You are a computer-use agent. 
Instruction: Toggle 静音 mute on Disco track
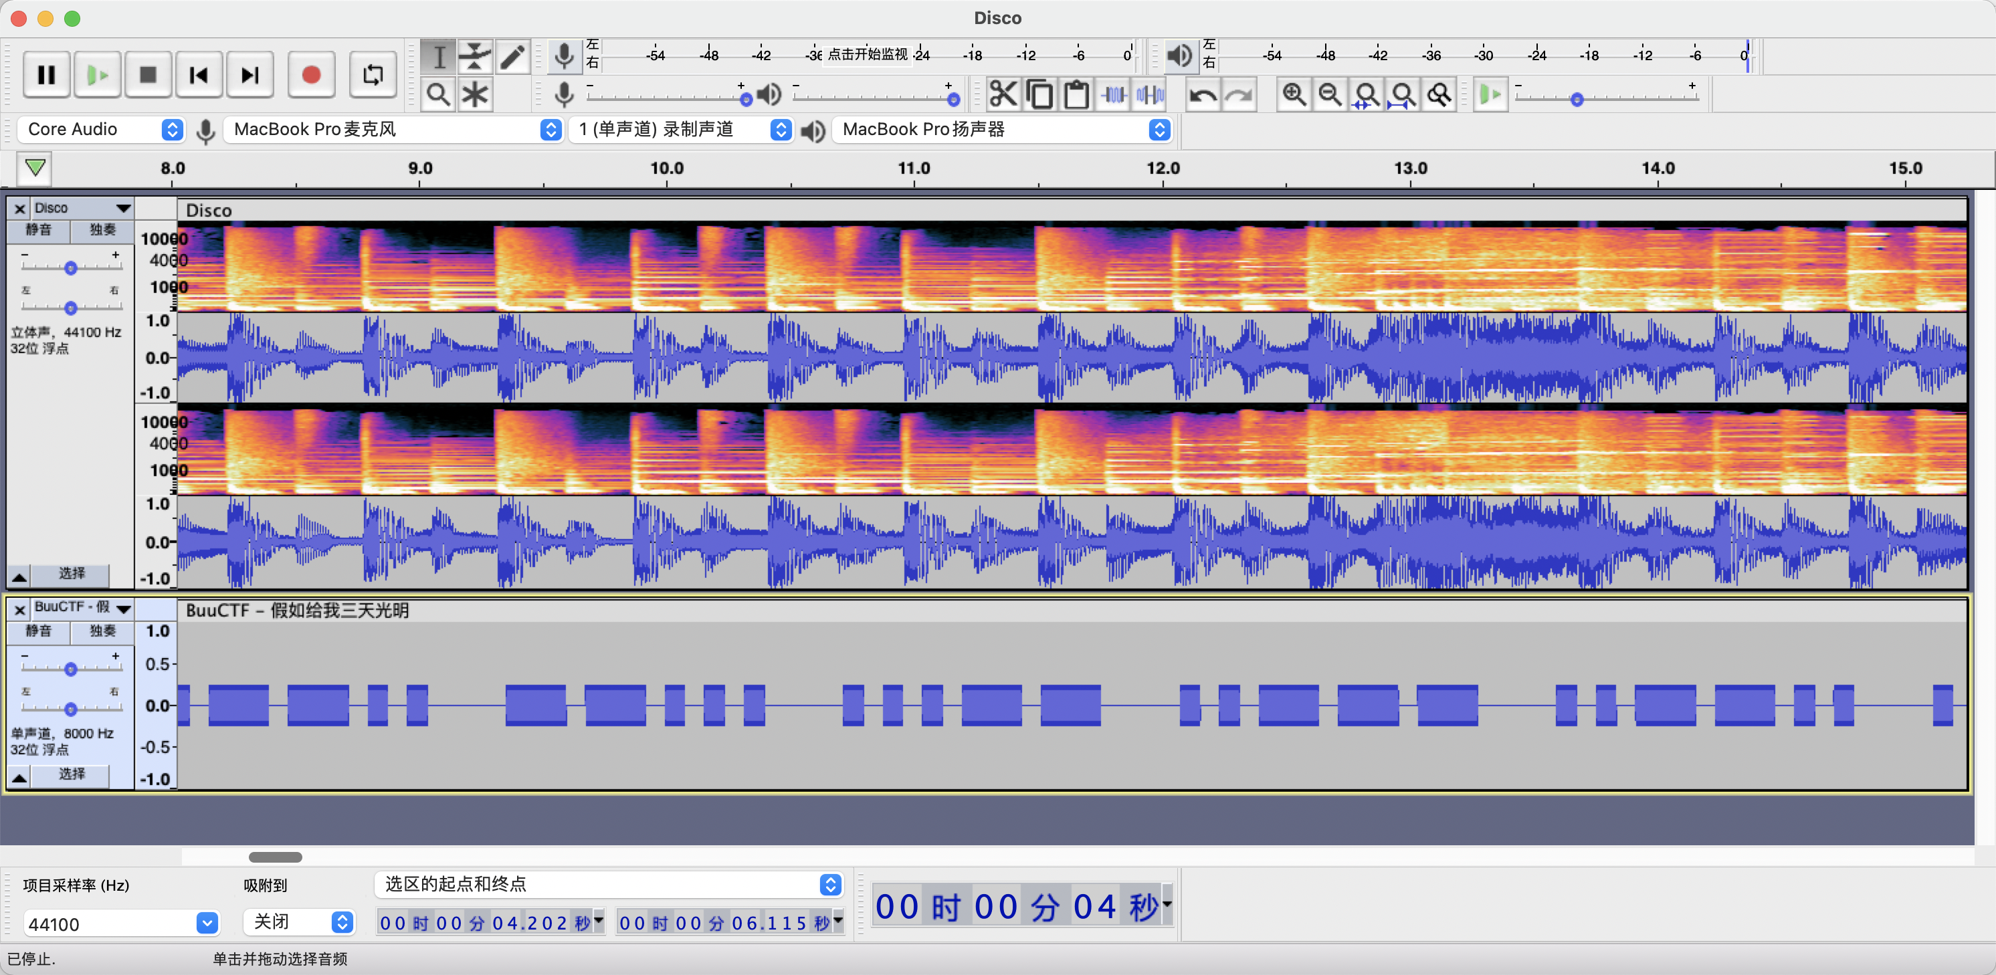tap(39, 230)
